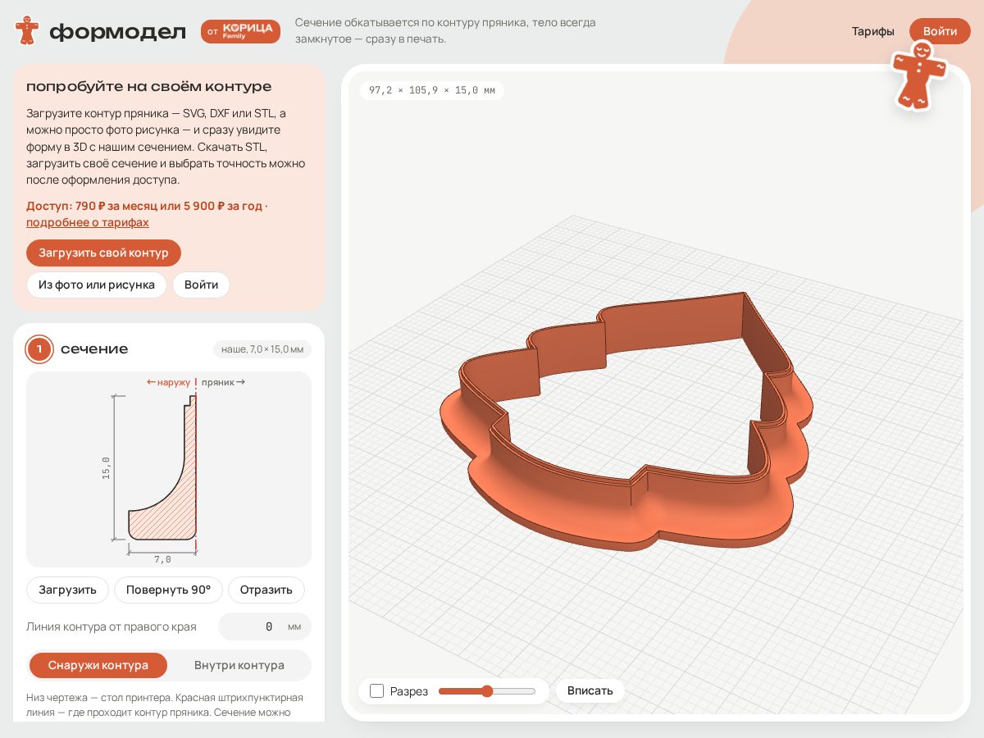Viewport: 984px width, 738px height.
Task: Click the Разрез slider handle
Action: click(487, 691)
